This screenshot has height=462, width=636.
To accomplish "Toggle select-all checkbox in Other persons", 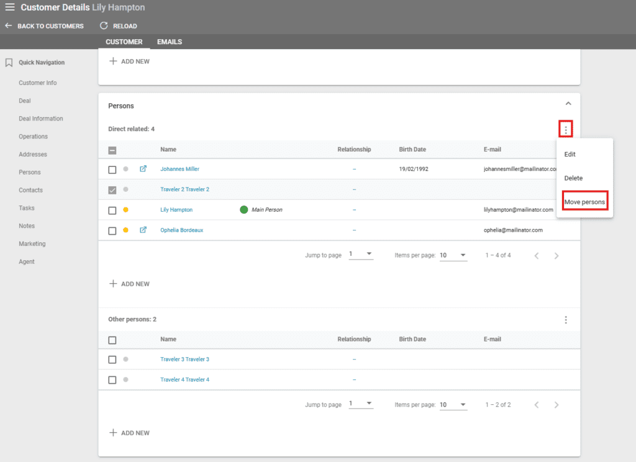I will pos(112,340).
